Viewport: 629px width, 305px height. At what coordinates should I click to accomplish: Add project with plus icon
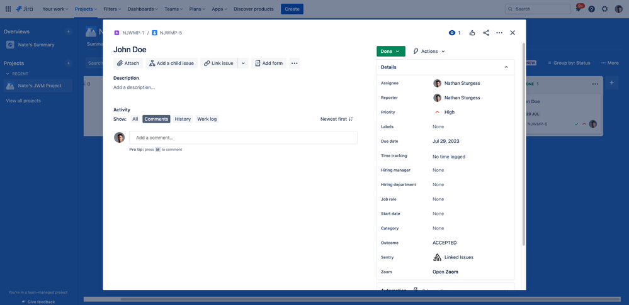[x=69, y=64]
